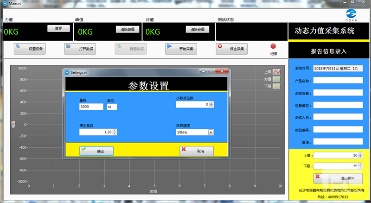Clear the valley value with 清除谷值

coord(198,29)
